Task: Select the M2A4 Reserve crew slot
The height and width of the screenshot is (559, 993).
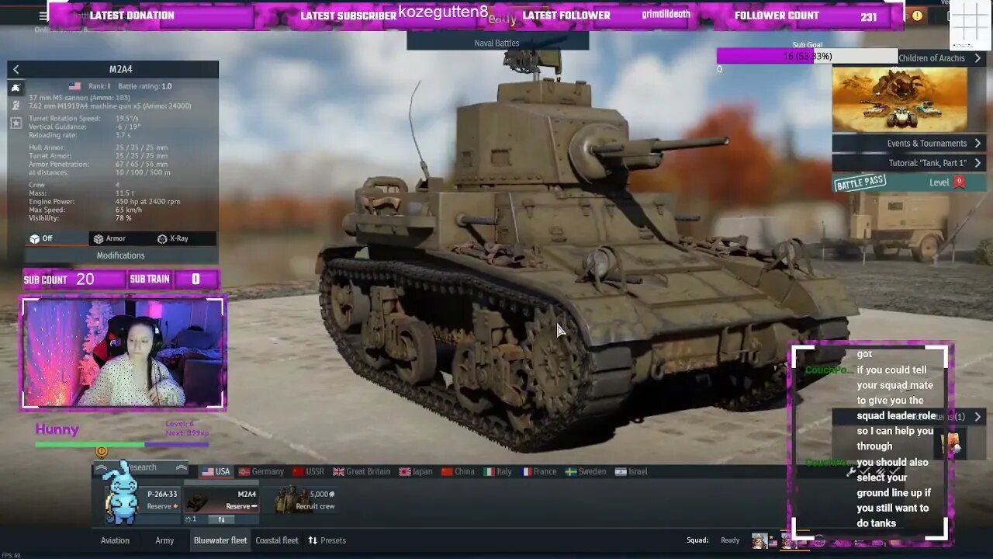Action: [221, 500]
